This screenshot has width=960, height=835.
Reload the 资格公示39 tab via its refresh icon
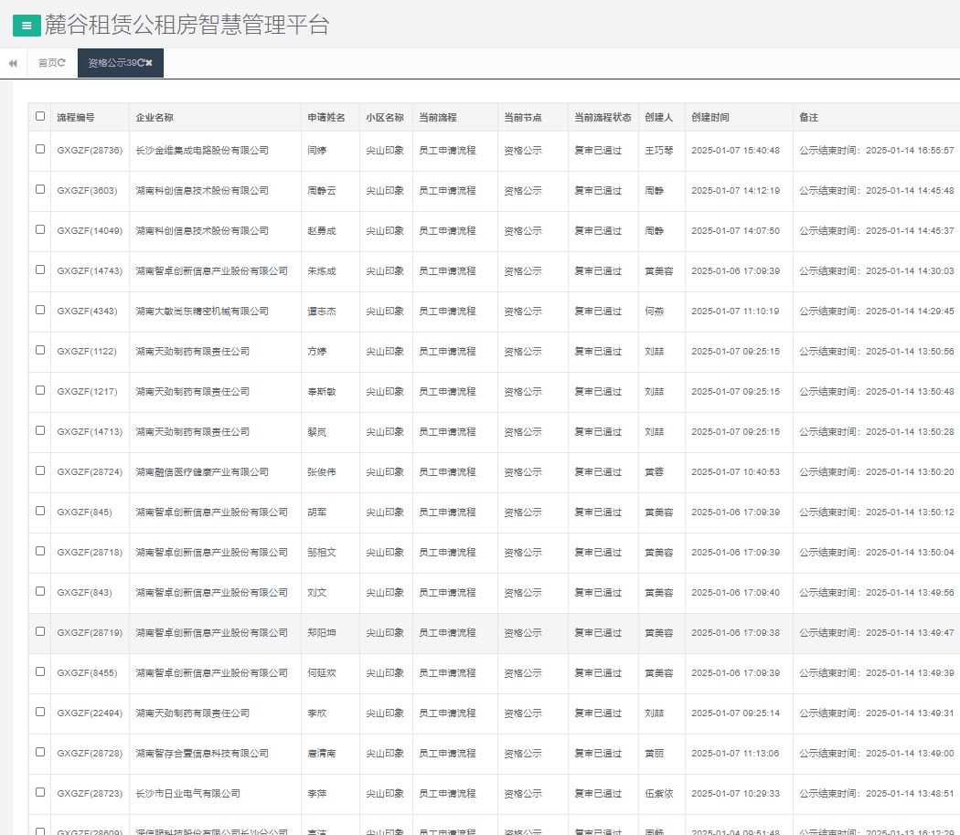click(x=141, y=63)
